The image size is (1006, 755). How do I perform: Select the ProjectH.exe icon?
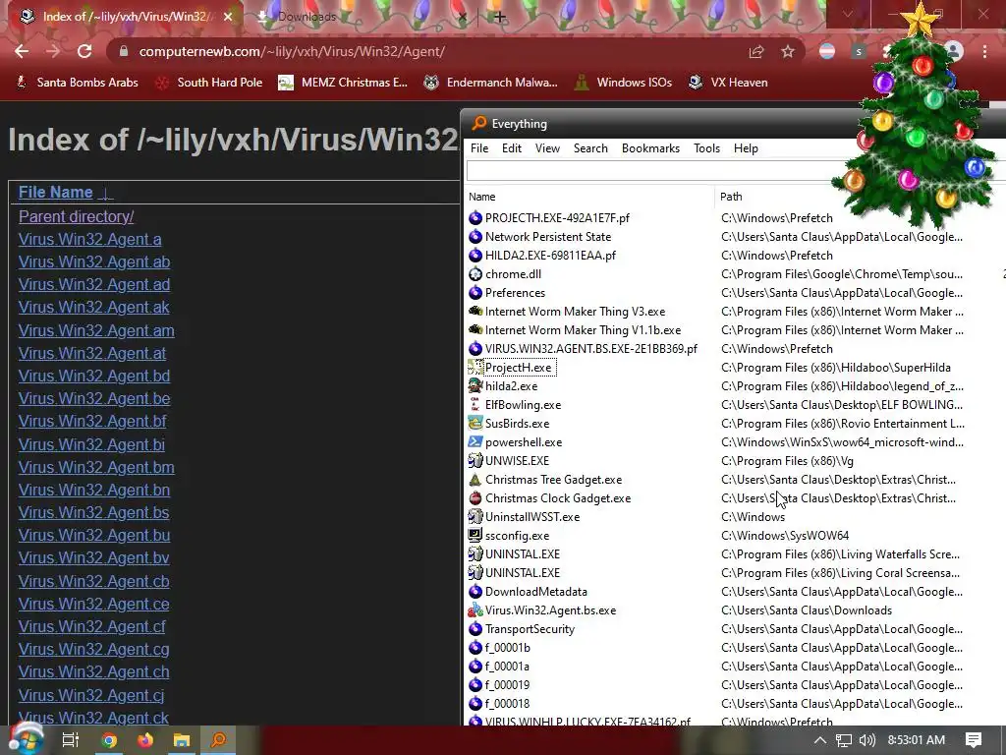(x=475, y=368)
